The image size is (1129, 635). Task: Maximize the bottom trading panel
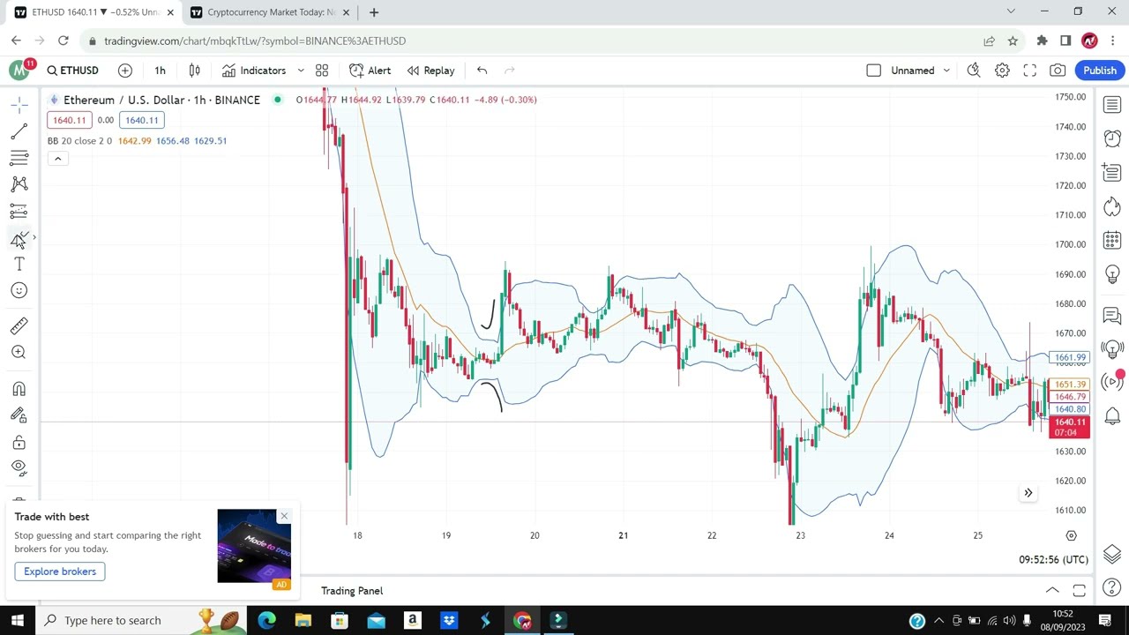point(1079,591)
